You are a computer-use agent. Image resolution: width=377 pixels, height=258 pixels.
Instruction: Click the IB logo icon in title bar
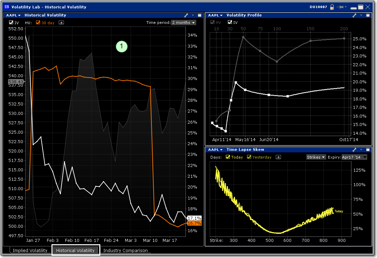[x=7, y=7]
